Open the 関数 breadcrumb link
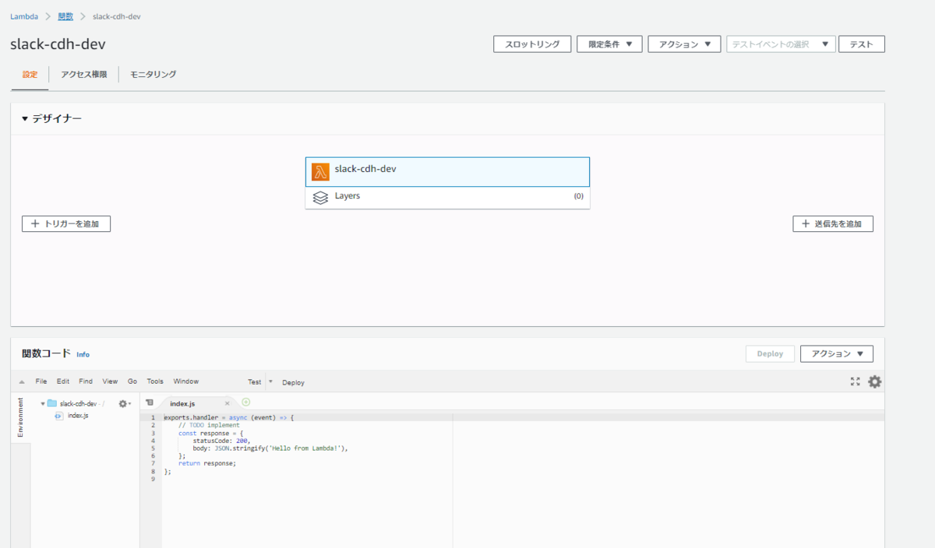Screen dimensions: 935x548 (x=65, y=16)
